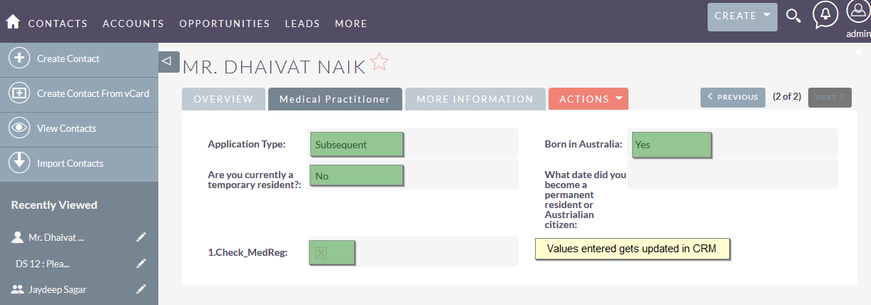This screenshot has height=305, width=871.
Task: Open the notifications bell icon
Action: tap(825, 15)
